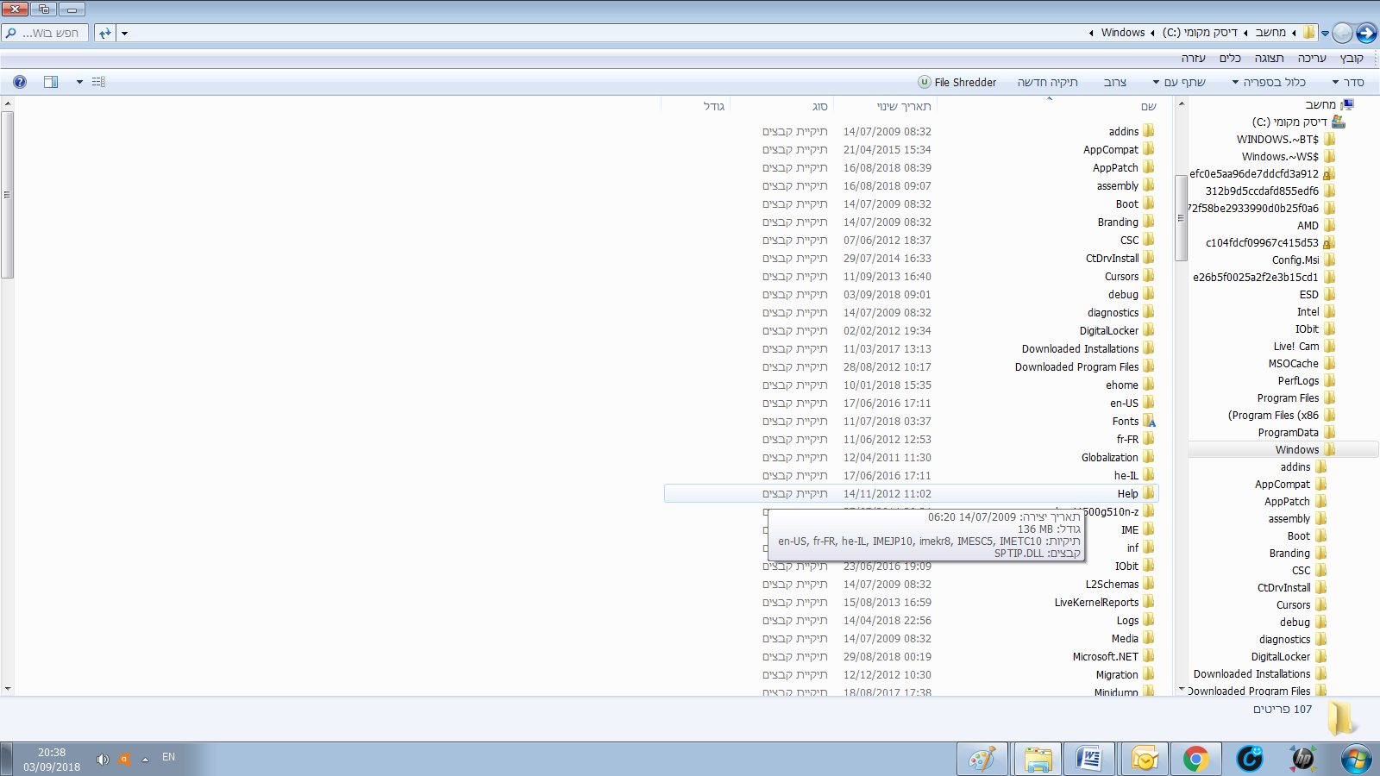The width and height of the screenshot is (1380, 776).
Task: Sort by Size (גודל) column header
Action: click(x=696, y=106)
